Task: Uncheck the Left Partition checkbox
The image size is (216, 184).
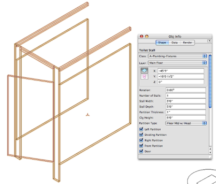Action: pyautogui.click(x=141, y=129)
